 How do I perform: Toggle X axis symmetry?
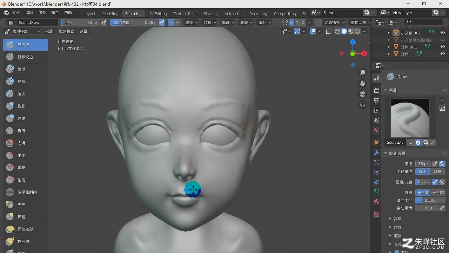point(291,22)
